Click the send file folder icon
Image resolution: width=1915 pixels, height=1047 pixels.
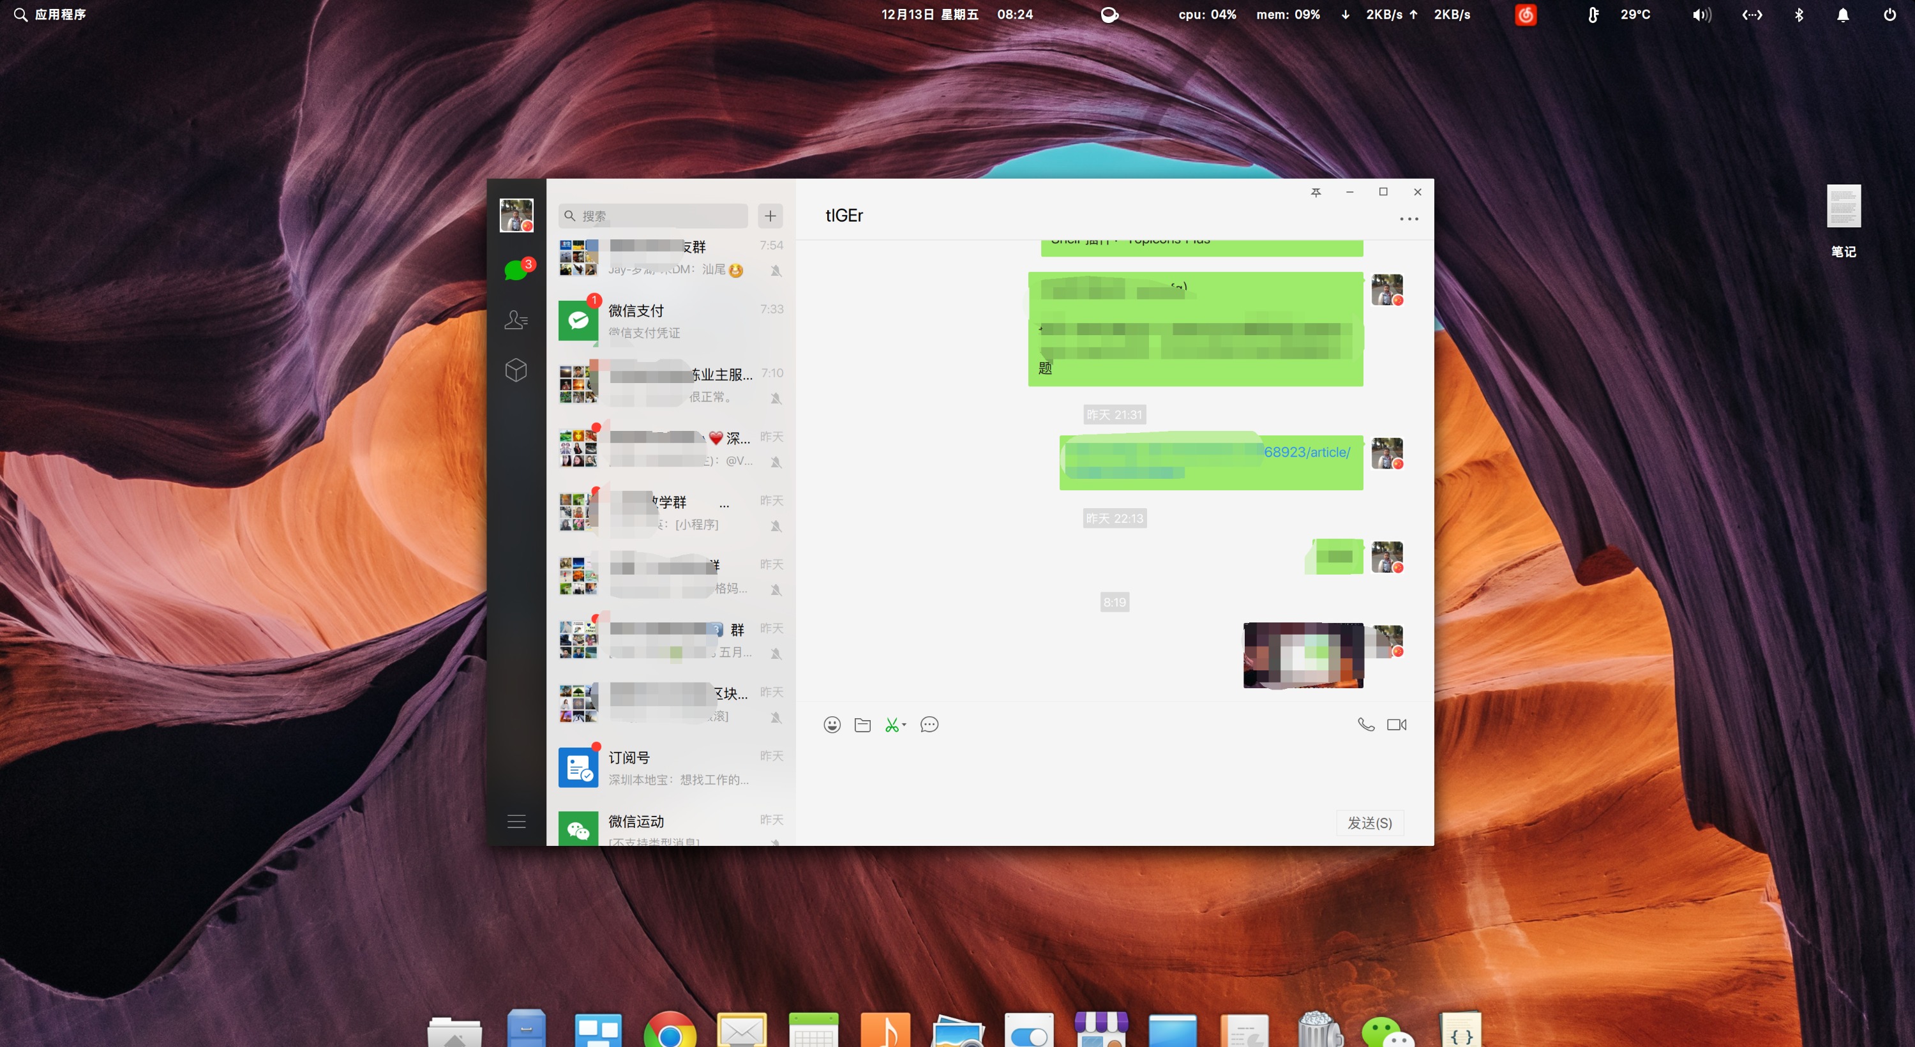point(862,724)
